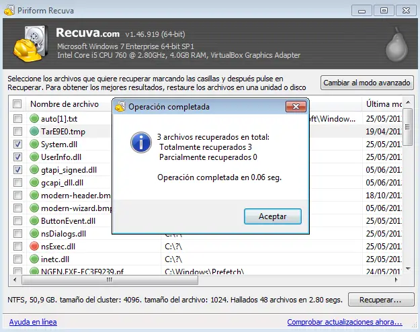Click the Recuva icon in the dialog title
The width and height of the screenshot is (420, 332).
click(x=120, y=107)
